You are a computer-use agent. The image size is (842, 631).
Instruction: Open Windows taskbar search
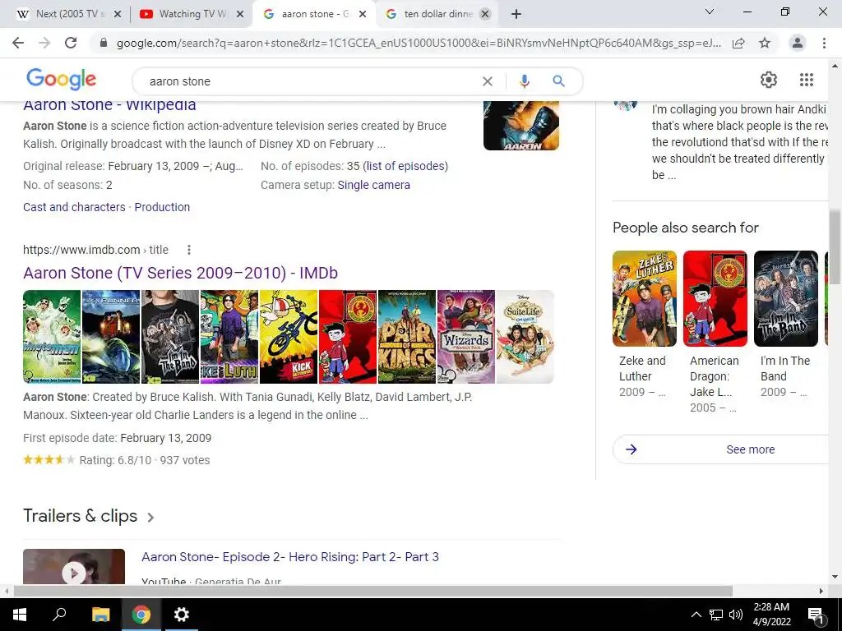[59, 615]
